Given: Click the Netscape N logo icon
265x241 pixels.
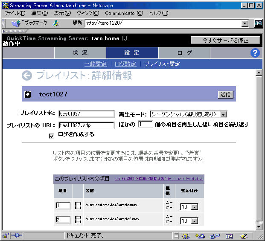Looking at the screenshot, I should tap(258, 23).
